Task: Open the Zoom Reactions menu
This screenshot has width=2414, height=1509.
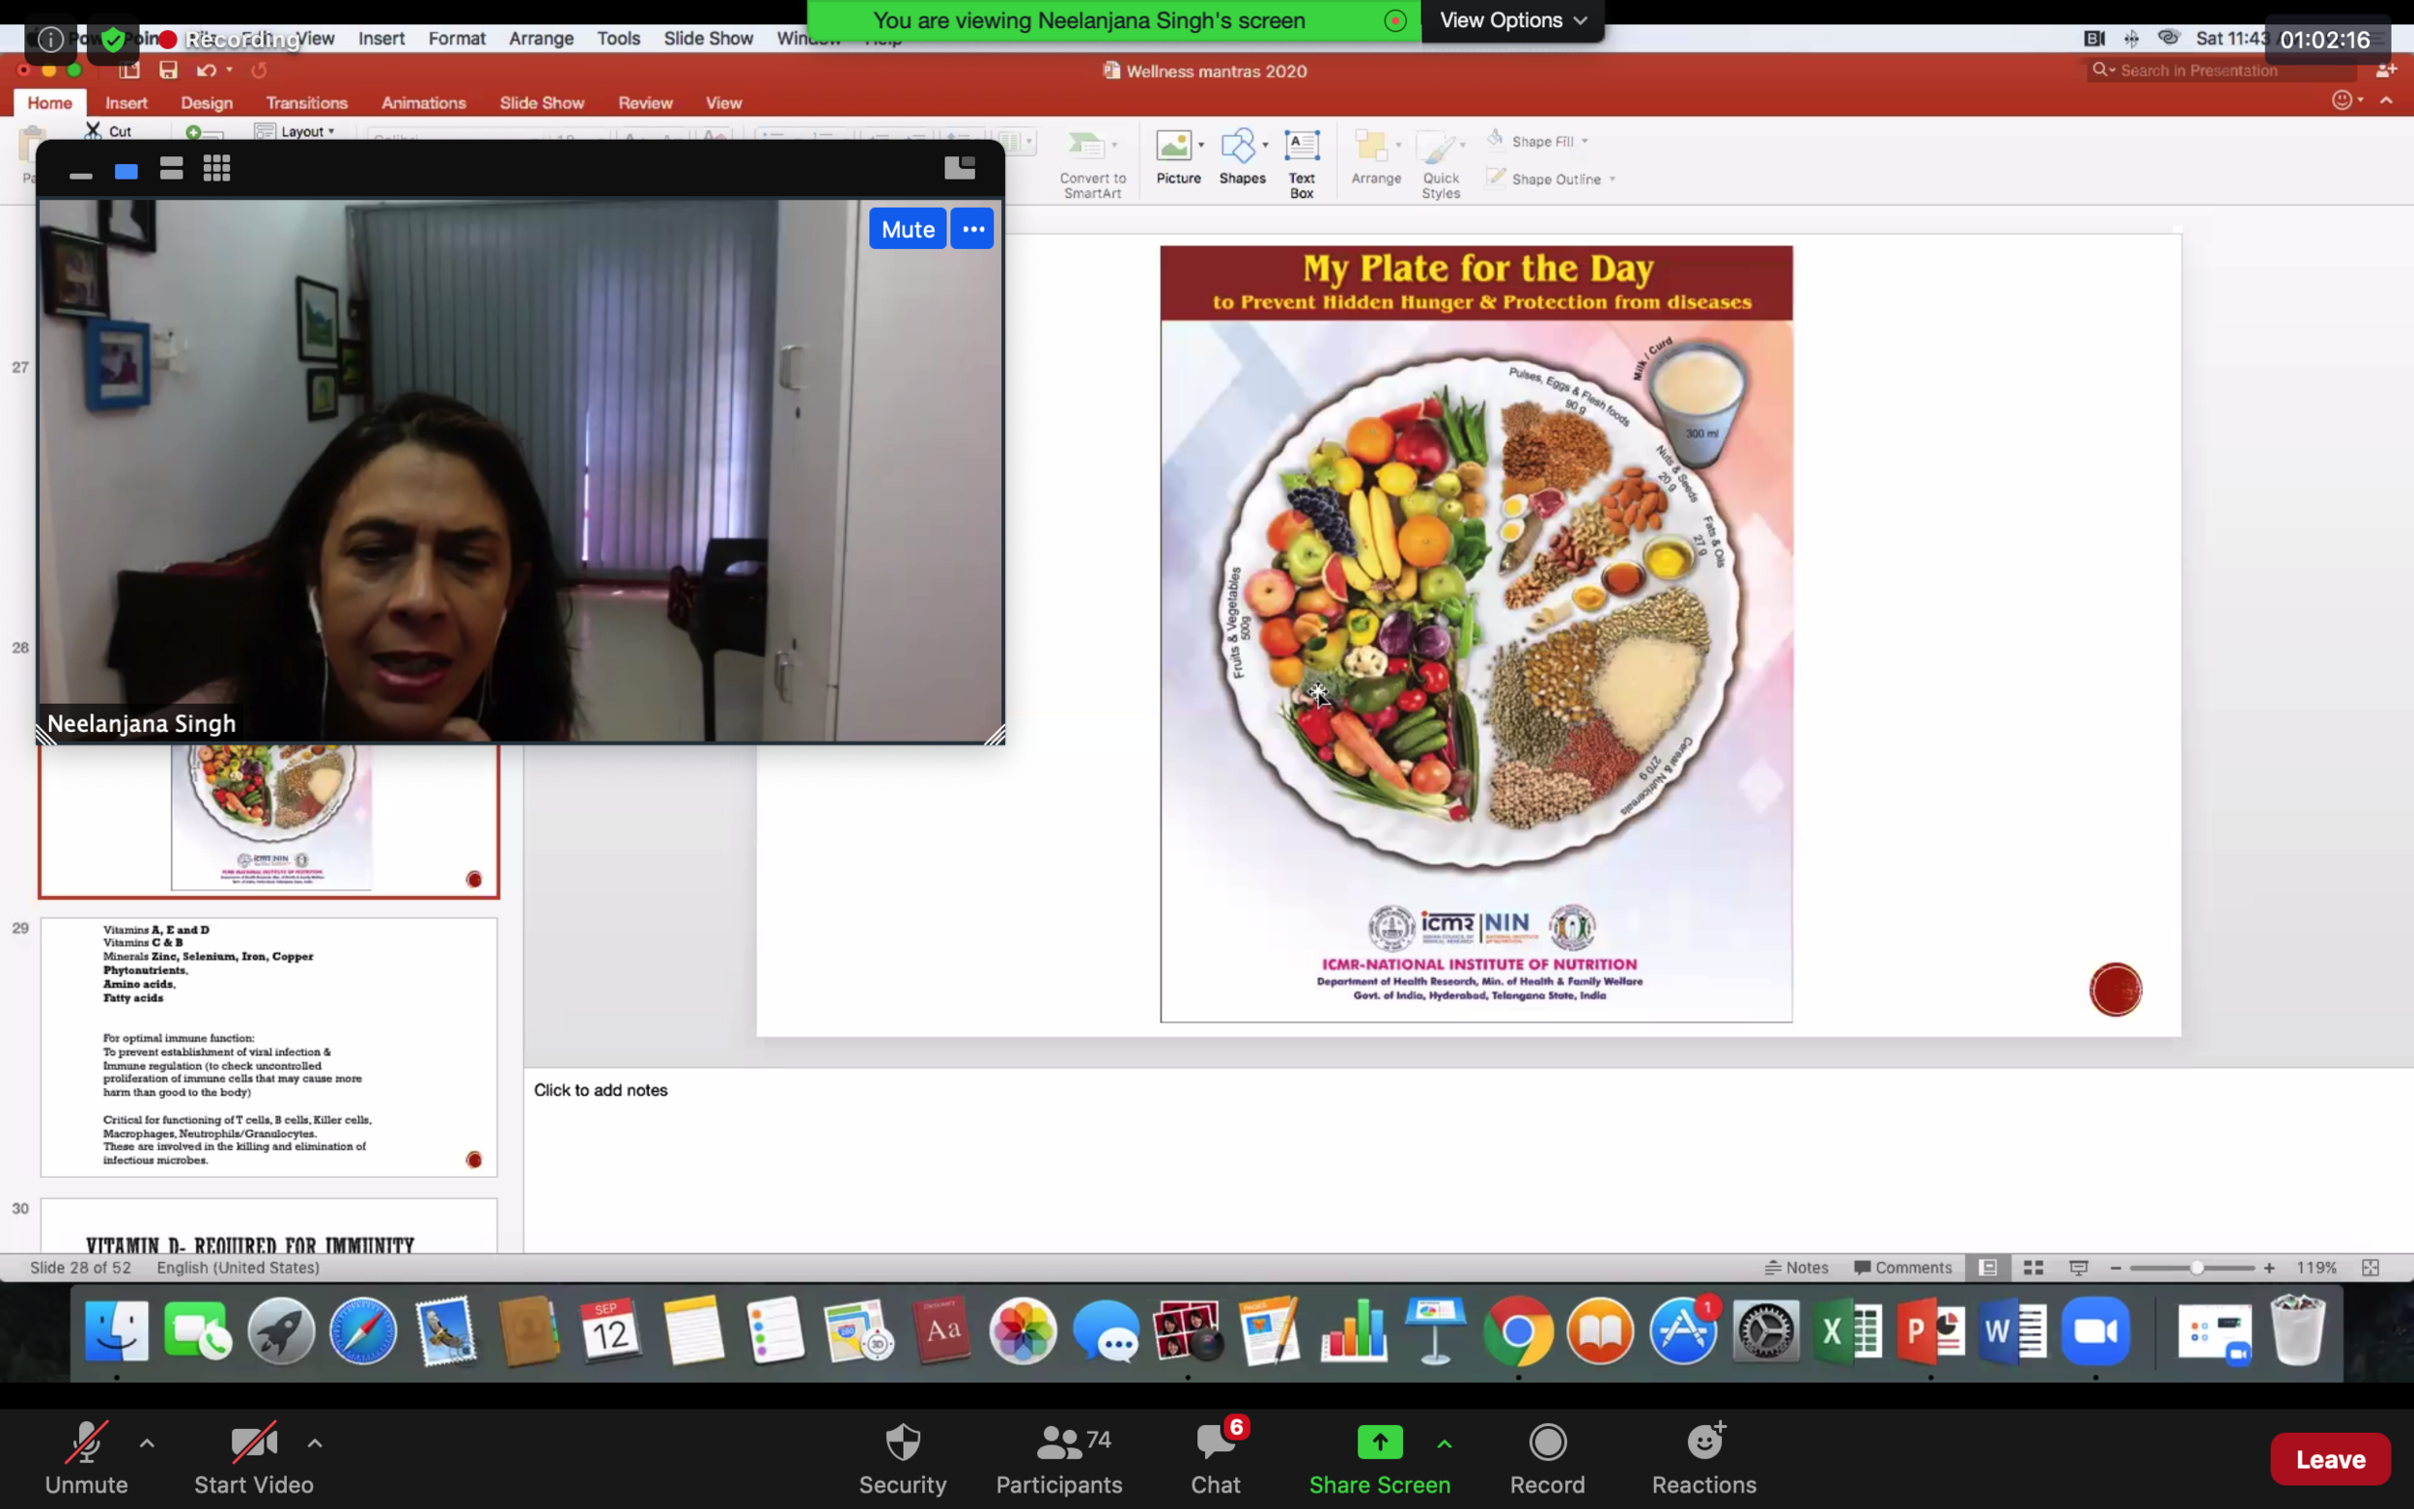Action: point(1703,1457)
